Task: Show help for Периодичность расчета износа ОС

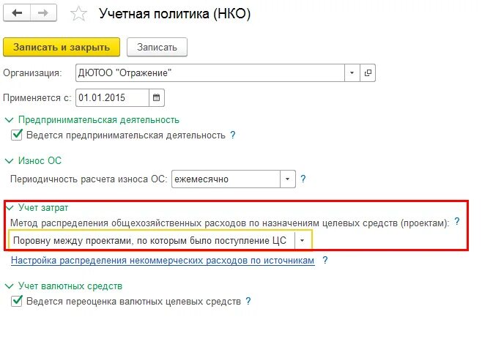Action: pyautogui.click(x=303, y=179)
